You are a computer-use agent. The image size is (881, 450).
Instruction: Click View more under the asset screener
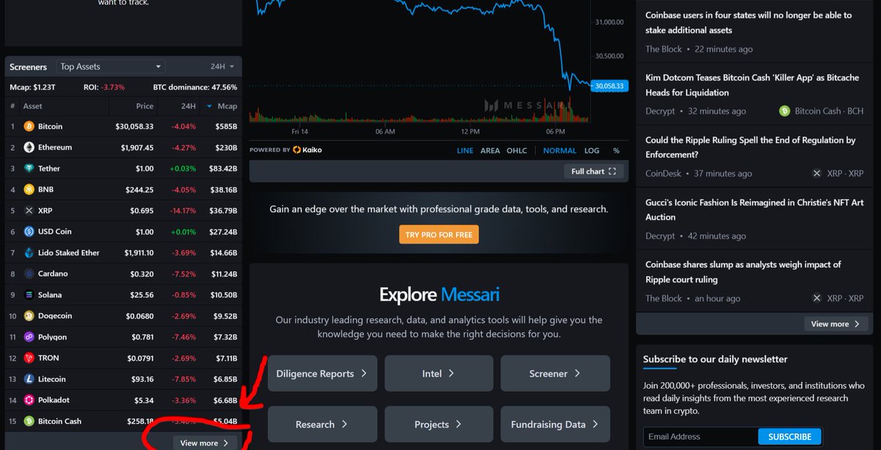click(x=205, y=443)
